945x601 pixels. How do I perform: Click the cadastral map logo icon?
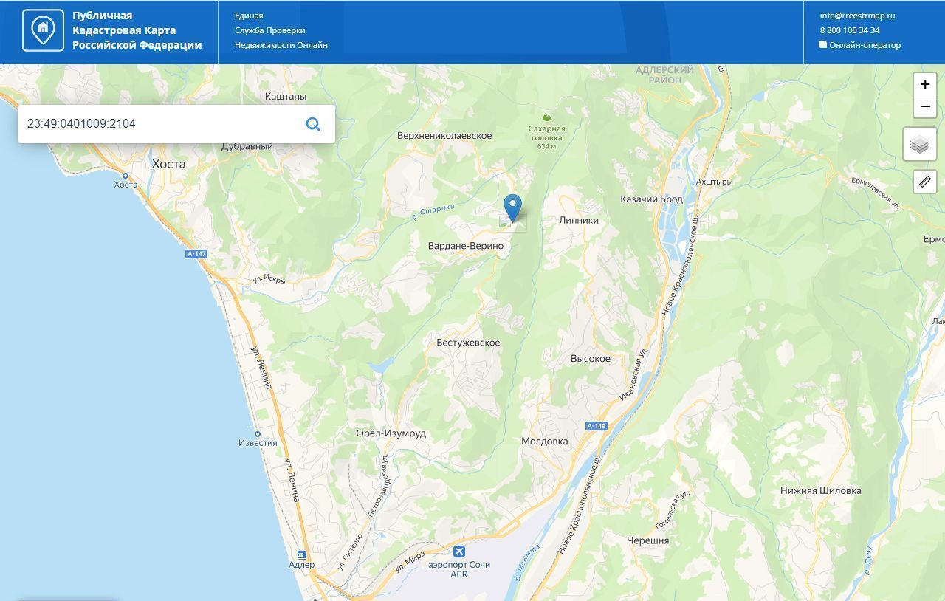pos(43,30)
